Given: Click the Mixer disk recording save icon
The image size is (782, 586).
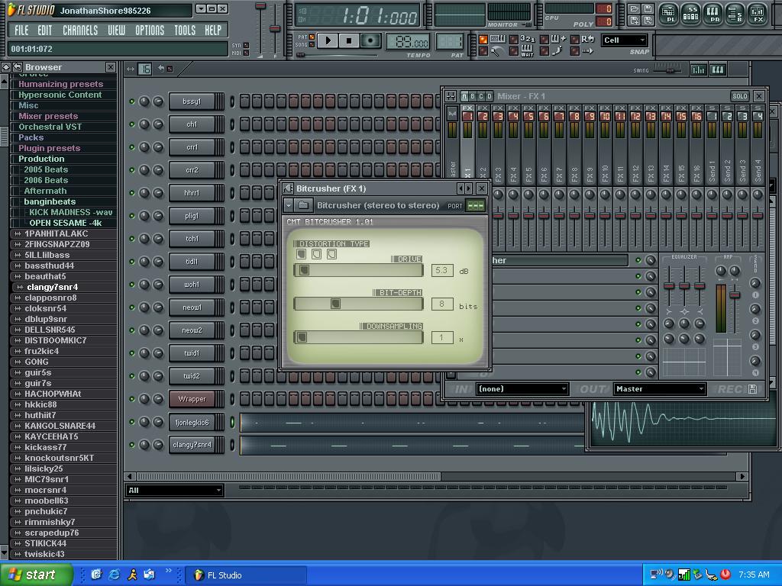Looking at the screenshot, I should tap(752, 389).
